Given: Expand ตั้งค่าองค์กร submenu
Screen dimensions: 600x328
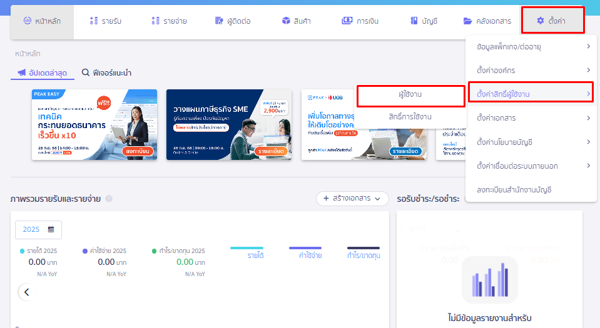Looking at the screenshot, I should click(x=532, y=70).
